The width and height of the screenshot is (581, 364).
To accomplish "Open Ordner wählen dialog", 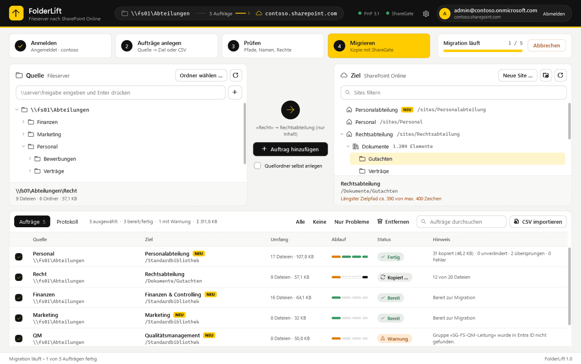I will point(201,75).
